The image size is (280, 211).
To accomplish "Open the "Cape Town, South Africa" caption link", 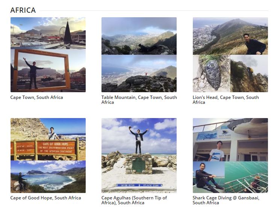I will pyautogui.click(x=36, y=97).
